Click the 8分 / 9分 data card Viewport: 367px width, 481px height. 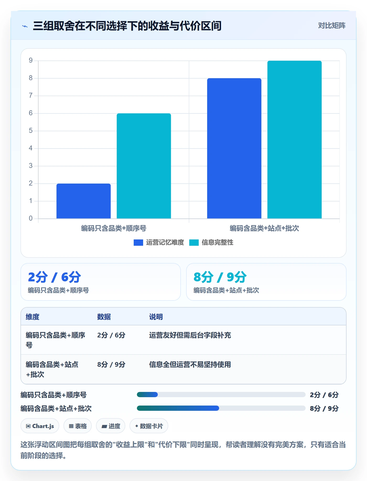(266, 282)
